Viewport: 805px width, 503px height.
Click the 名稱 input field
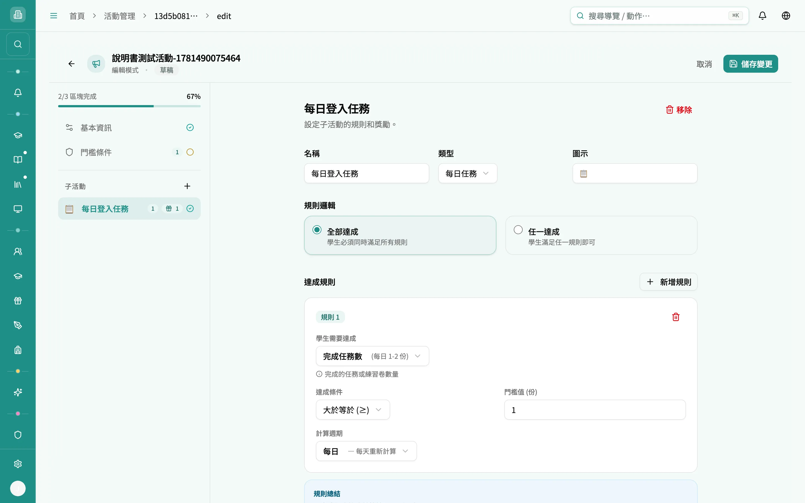[x=366, y=173]
